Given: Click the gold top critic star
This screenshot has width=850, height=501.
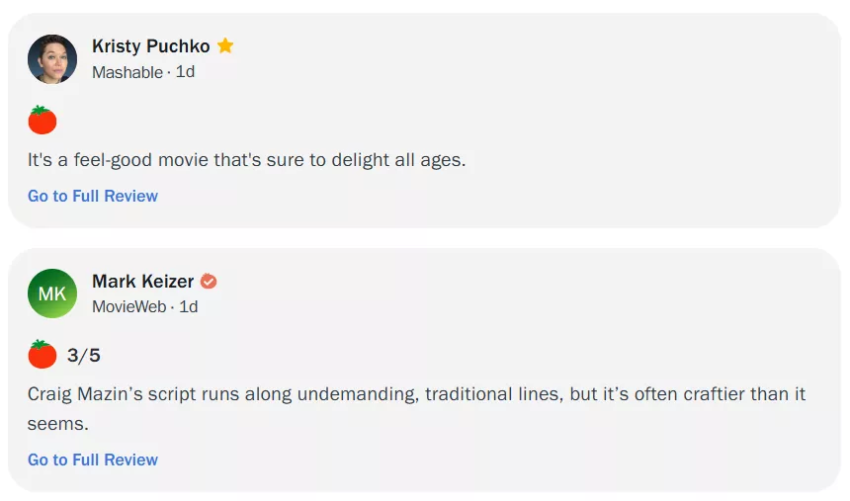Looking at the screenshot, I should (x=225, y=45).
